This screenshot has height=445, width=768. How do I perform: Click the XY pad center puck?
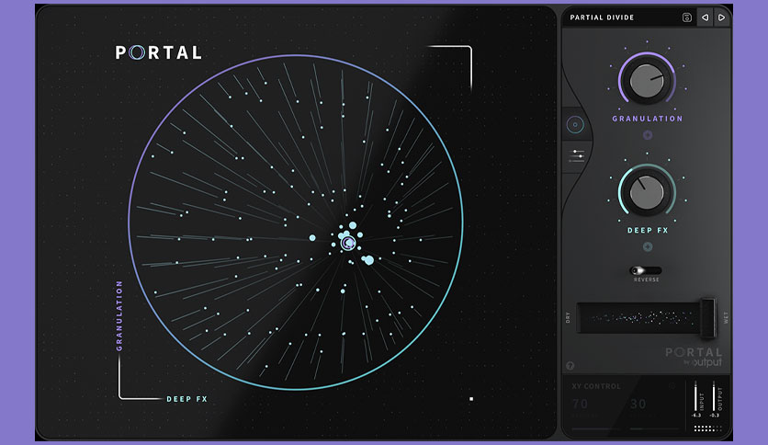[x=348, y=243]
